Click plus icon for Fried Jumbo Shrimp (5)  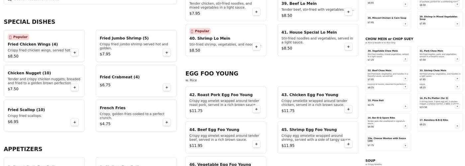[167, 52]
